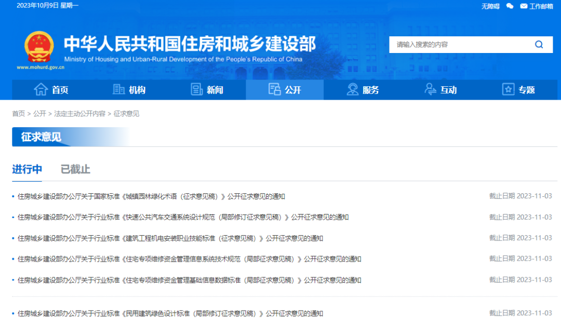Switch to the 已截止 tab

75,169
